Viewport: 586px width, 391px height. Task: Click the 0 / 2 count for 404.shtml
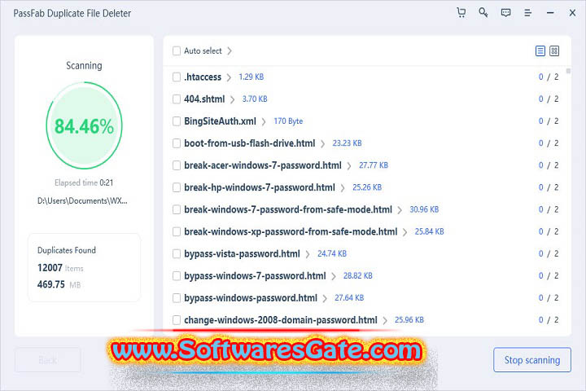click(549, 99)
